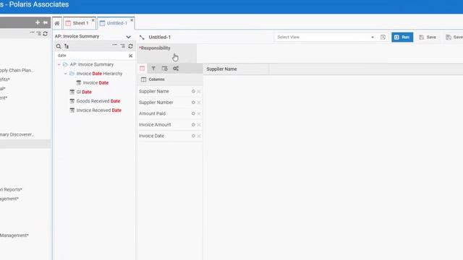Go to the Home tab icon

(x=57, y=23)
